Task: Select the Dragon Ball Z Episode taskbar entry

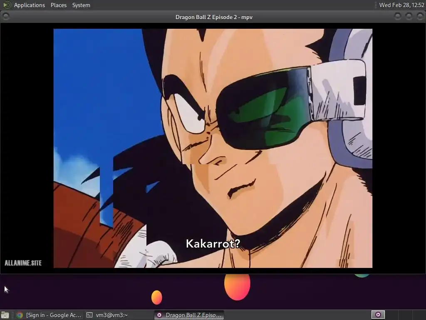Action: pos(189,315)
